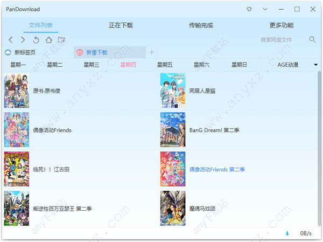Click the title 叛逆性百万亚瑟王 第二季
Viewport: 323px width, 242px height.
coord(62,209)
